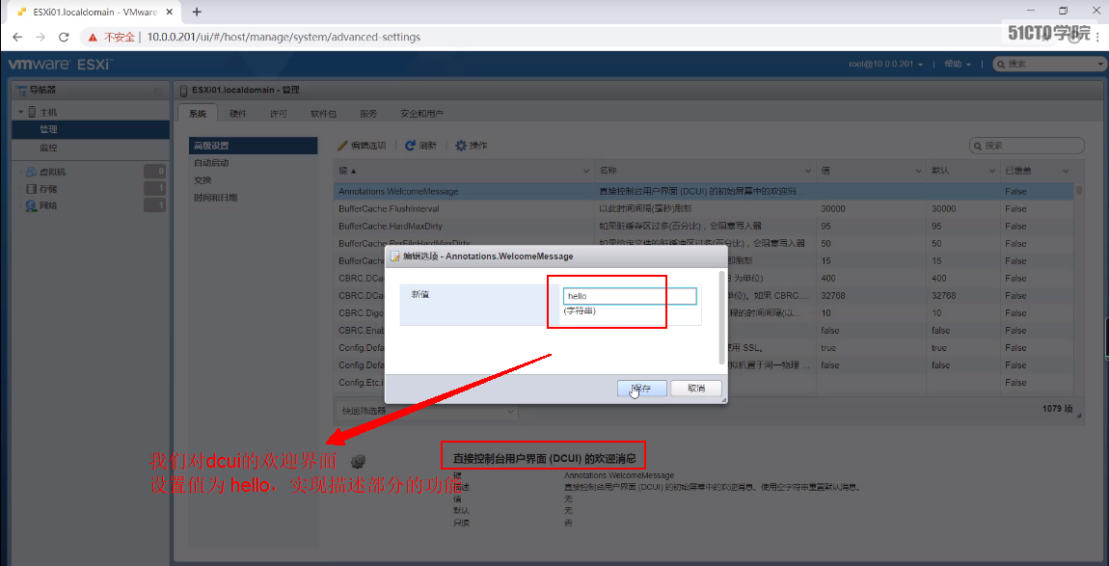Switch to the 许可 tab
1109x566 pixels.
click(x=278, y=113)
